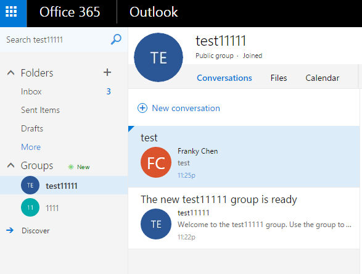Click Franky Chen's FC avatar
362x274 pixels.
pyautogui.click(x=156, y=162)
